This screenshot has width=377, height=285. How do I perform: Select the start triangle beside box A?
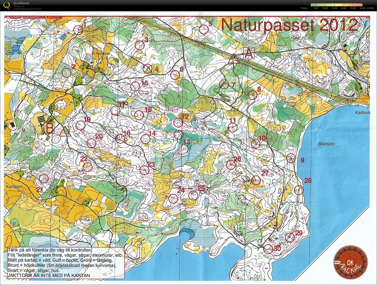click(233, 59)
